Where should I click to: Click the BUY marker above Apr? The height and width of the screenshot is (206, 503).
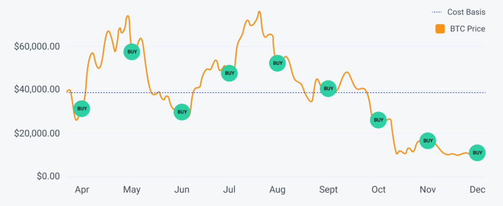coord(82,109)
